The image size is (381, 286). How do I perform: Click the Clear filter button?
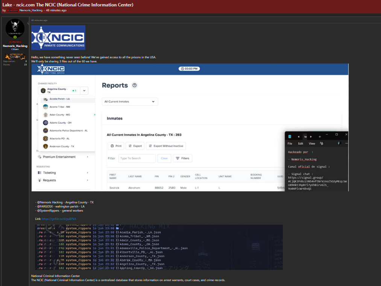164,158
